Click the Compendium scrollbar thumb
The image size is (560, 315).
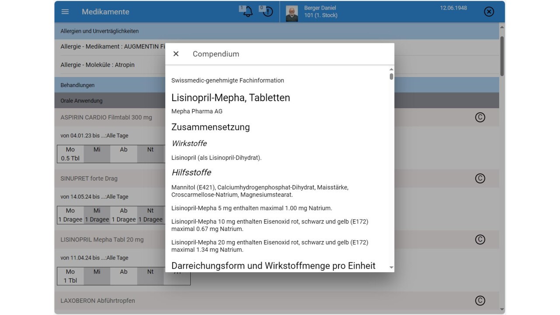pos(391,77)
